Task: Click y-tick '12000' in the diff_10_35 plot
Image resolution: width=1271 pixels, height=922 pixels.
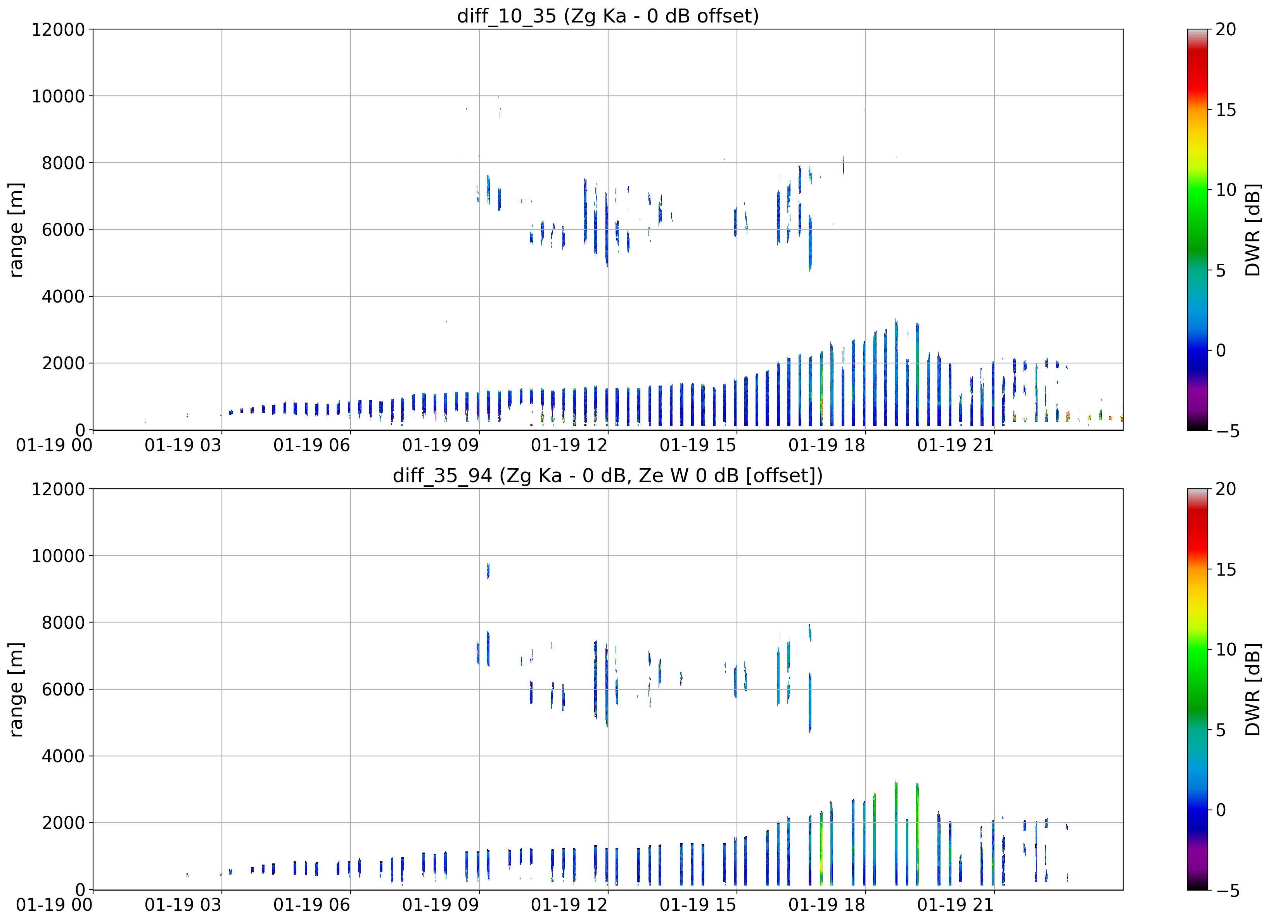Action: tap(58, 29)
